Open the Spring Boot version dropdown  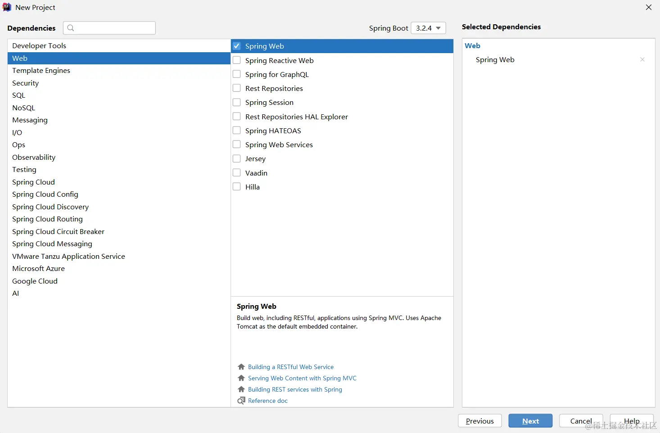tap(428, 28)
